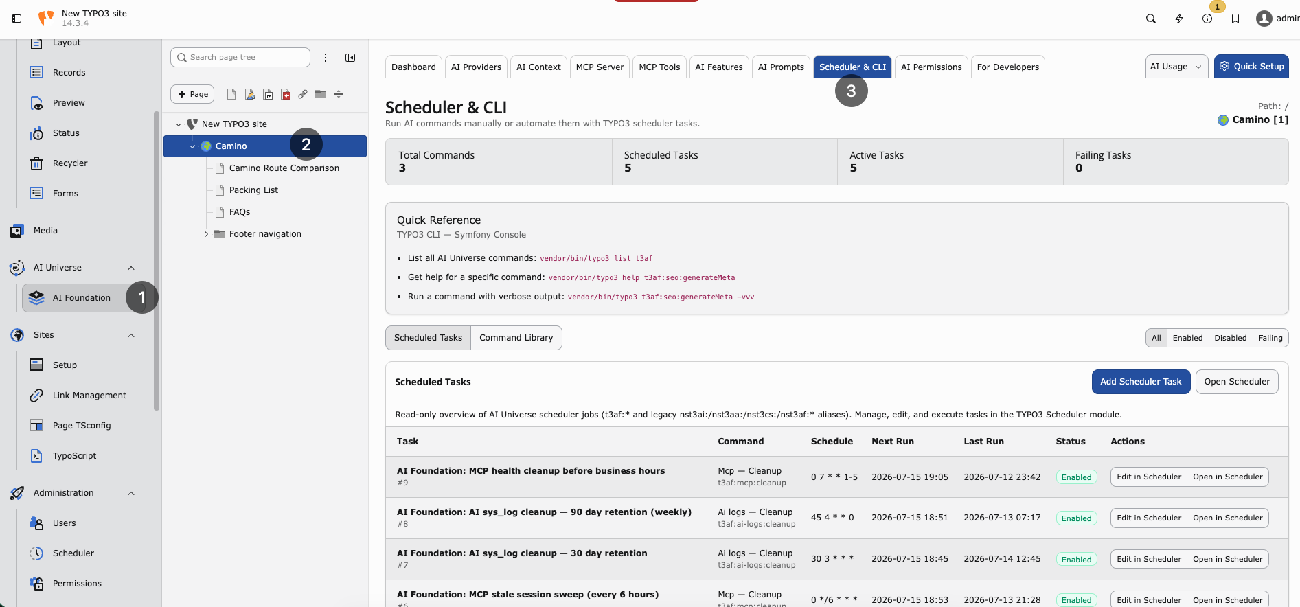Image resolution: width=1300 pixels, height=607 pixels.
Task: Select the folder page type icon
Action: pyautogui.click(x=321, y=94)
